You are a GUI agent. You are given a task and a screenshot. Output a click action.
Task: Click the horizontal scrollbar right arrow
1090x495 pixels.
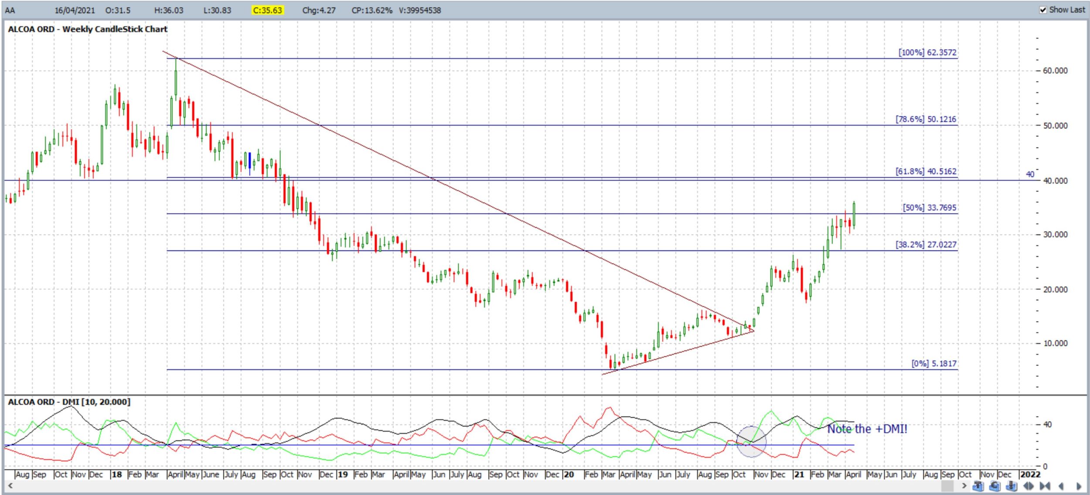click(964, 486)
